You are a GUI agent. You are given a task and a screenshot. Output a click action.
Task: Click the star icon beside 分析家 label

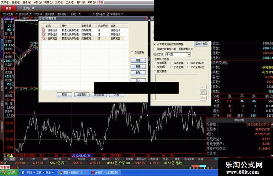pyautogui.click(x=18, y=167)
